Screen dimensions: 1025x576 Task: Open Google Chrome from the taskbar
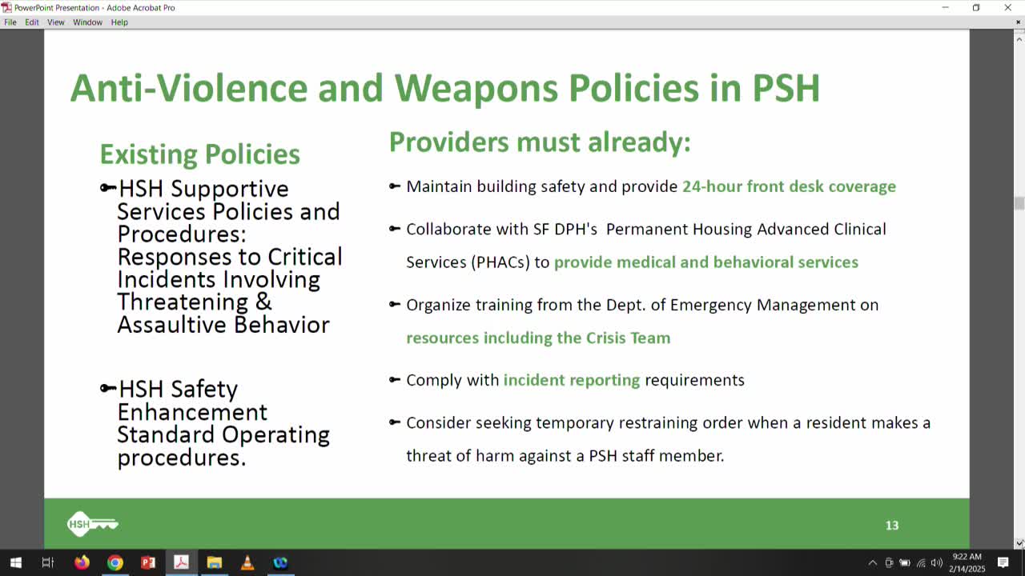click(x=115, y=563)
